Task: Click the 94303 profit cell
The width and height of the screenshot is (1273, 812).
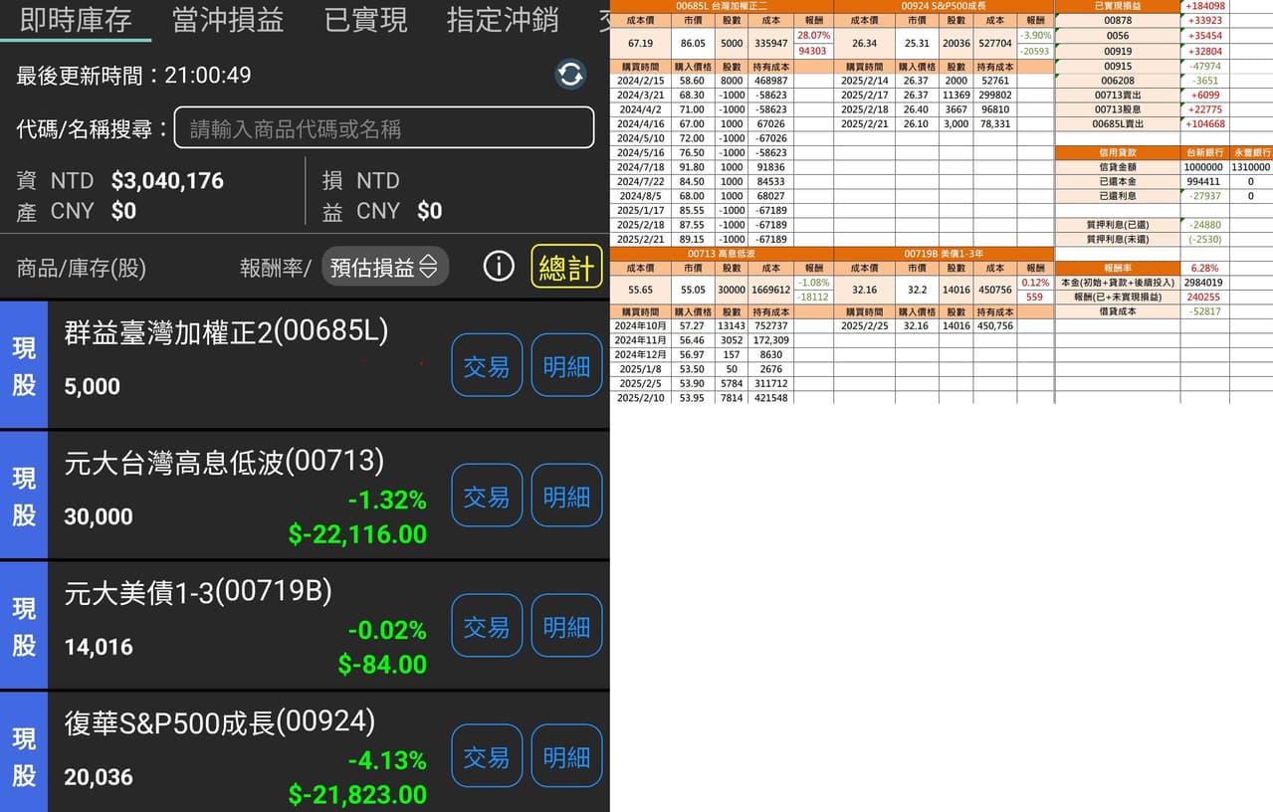Action: [813, 51]
